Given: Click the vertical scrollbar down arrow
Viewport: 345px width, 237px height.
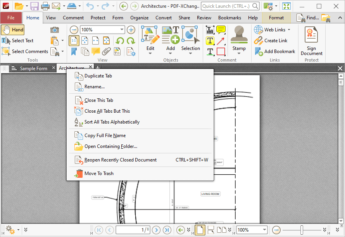Looking at the screenshot, I should point(341,221).
